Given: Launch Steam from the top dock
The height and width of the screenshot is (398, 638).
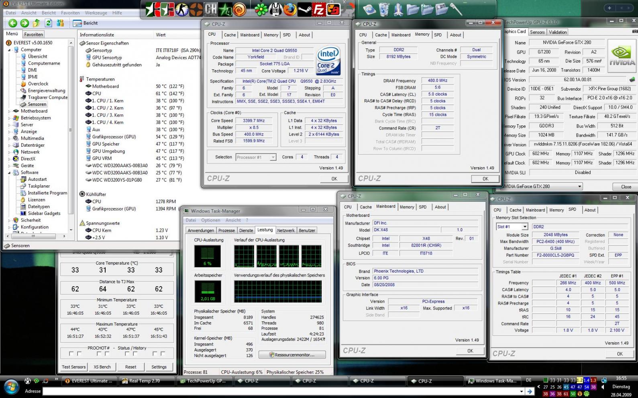Looking at the screenshot, I should pos(304,9).
